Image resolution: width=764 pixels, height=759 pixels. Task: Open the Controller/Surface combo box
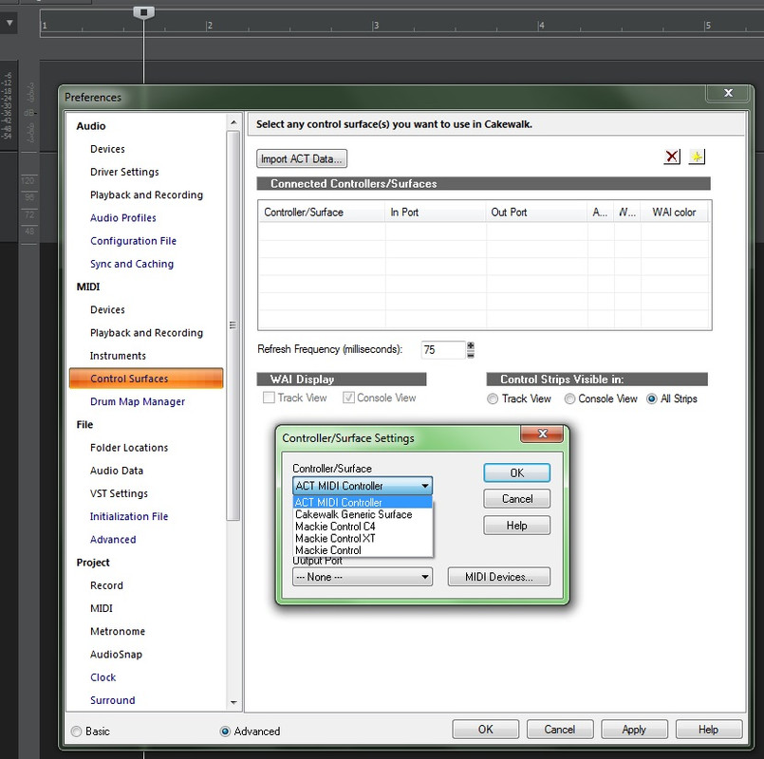point(363,486)
